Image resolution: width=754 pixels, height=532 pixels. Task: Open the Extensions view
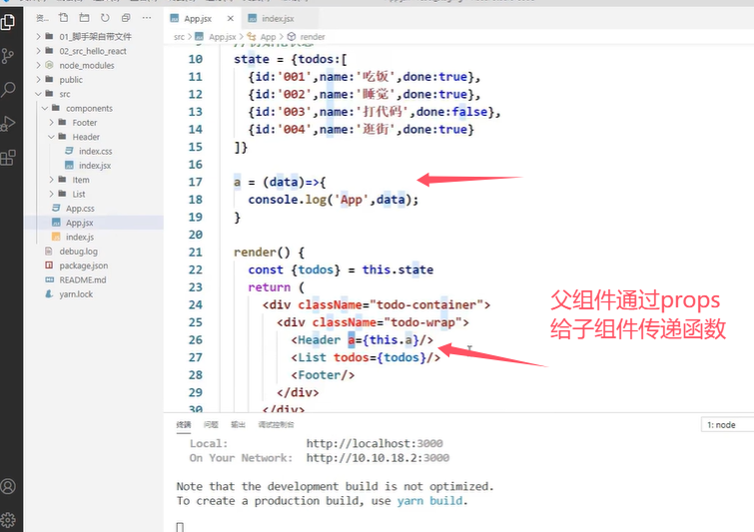(x=8, y=157)
